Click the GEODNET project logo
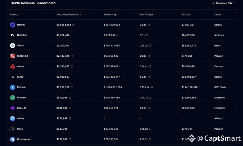The height and width of the screenshot is (146, 243). pos(13,56)
